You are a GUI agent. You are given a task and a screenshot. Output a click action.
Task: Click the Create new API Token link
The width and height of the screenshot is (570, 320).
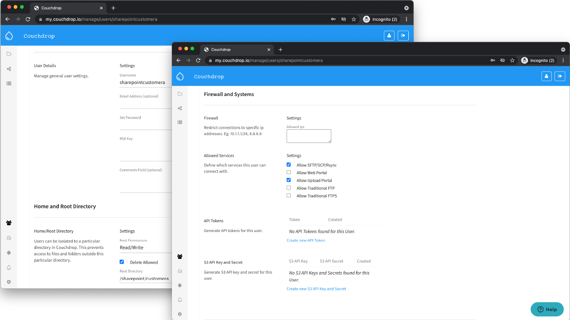[x=306, y=240]
